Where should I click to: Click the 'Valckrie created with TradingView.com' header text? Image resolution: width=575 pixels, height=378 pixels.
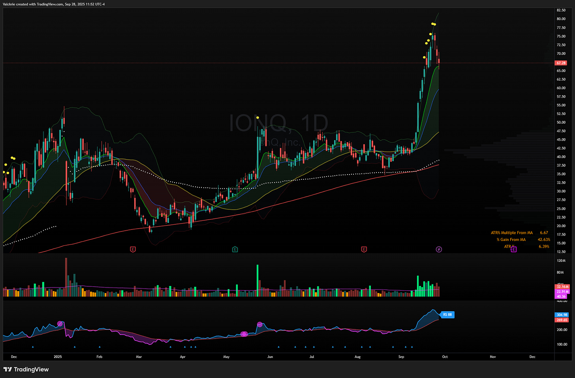tap(33, 4)
